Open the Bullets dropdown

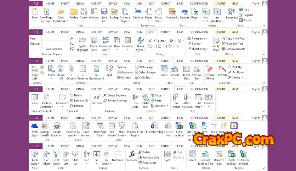point(197,43)
